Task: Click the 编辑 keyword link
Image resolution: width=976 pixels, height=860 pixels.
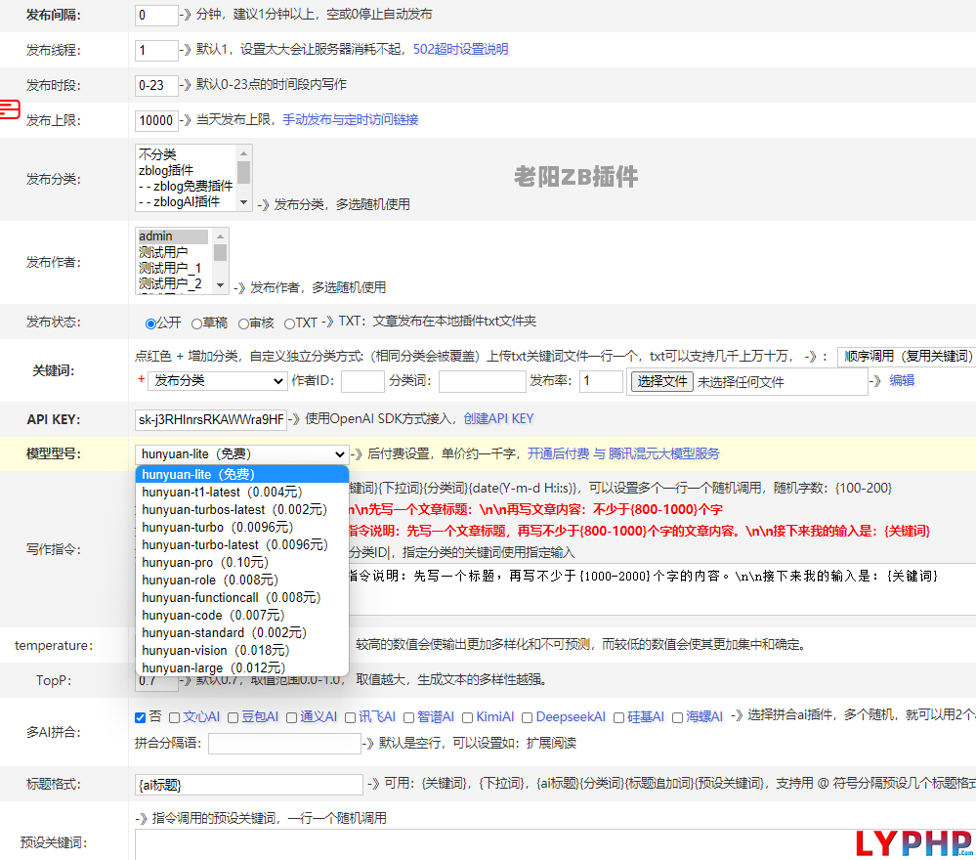Action: coord(902,380)
